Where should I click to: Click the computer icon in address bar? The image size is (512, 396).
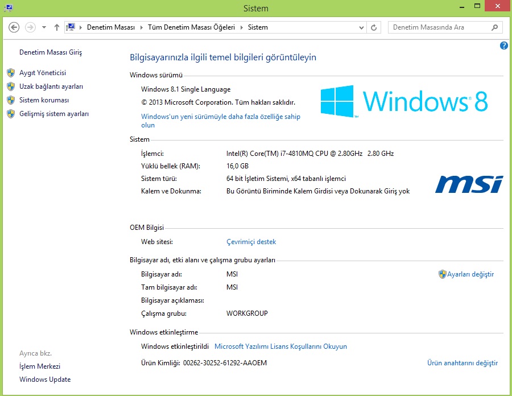coord(71,27)
